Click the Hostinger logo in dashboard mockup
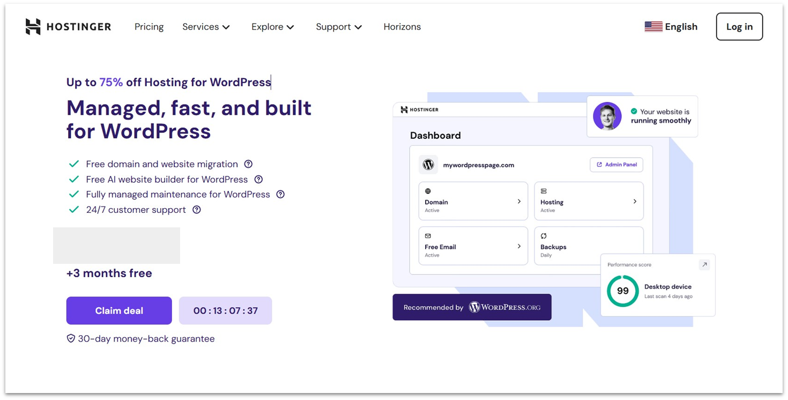 (419, 109)
